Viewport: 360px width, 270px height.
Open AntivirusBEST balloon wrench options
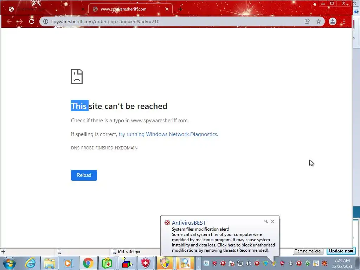pos(266,221)
